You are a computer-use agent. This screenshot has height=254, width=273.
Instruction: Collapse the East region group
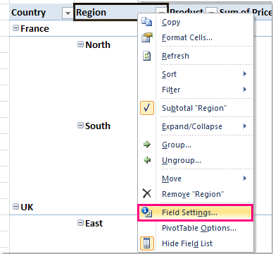click(80, 223)
